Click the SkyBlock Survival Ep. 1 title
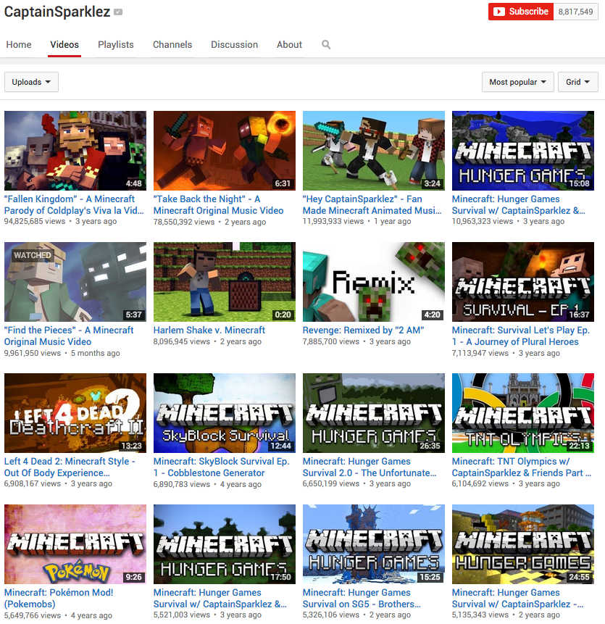 point(222,467)
